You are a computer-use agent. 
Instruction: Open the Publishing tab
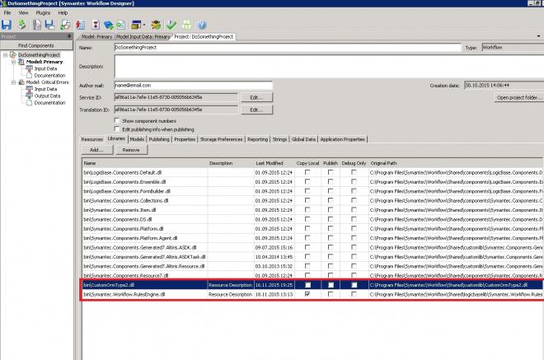coord(159,139)
